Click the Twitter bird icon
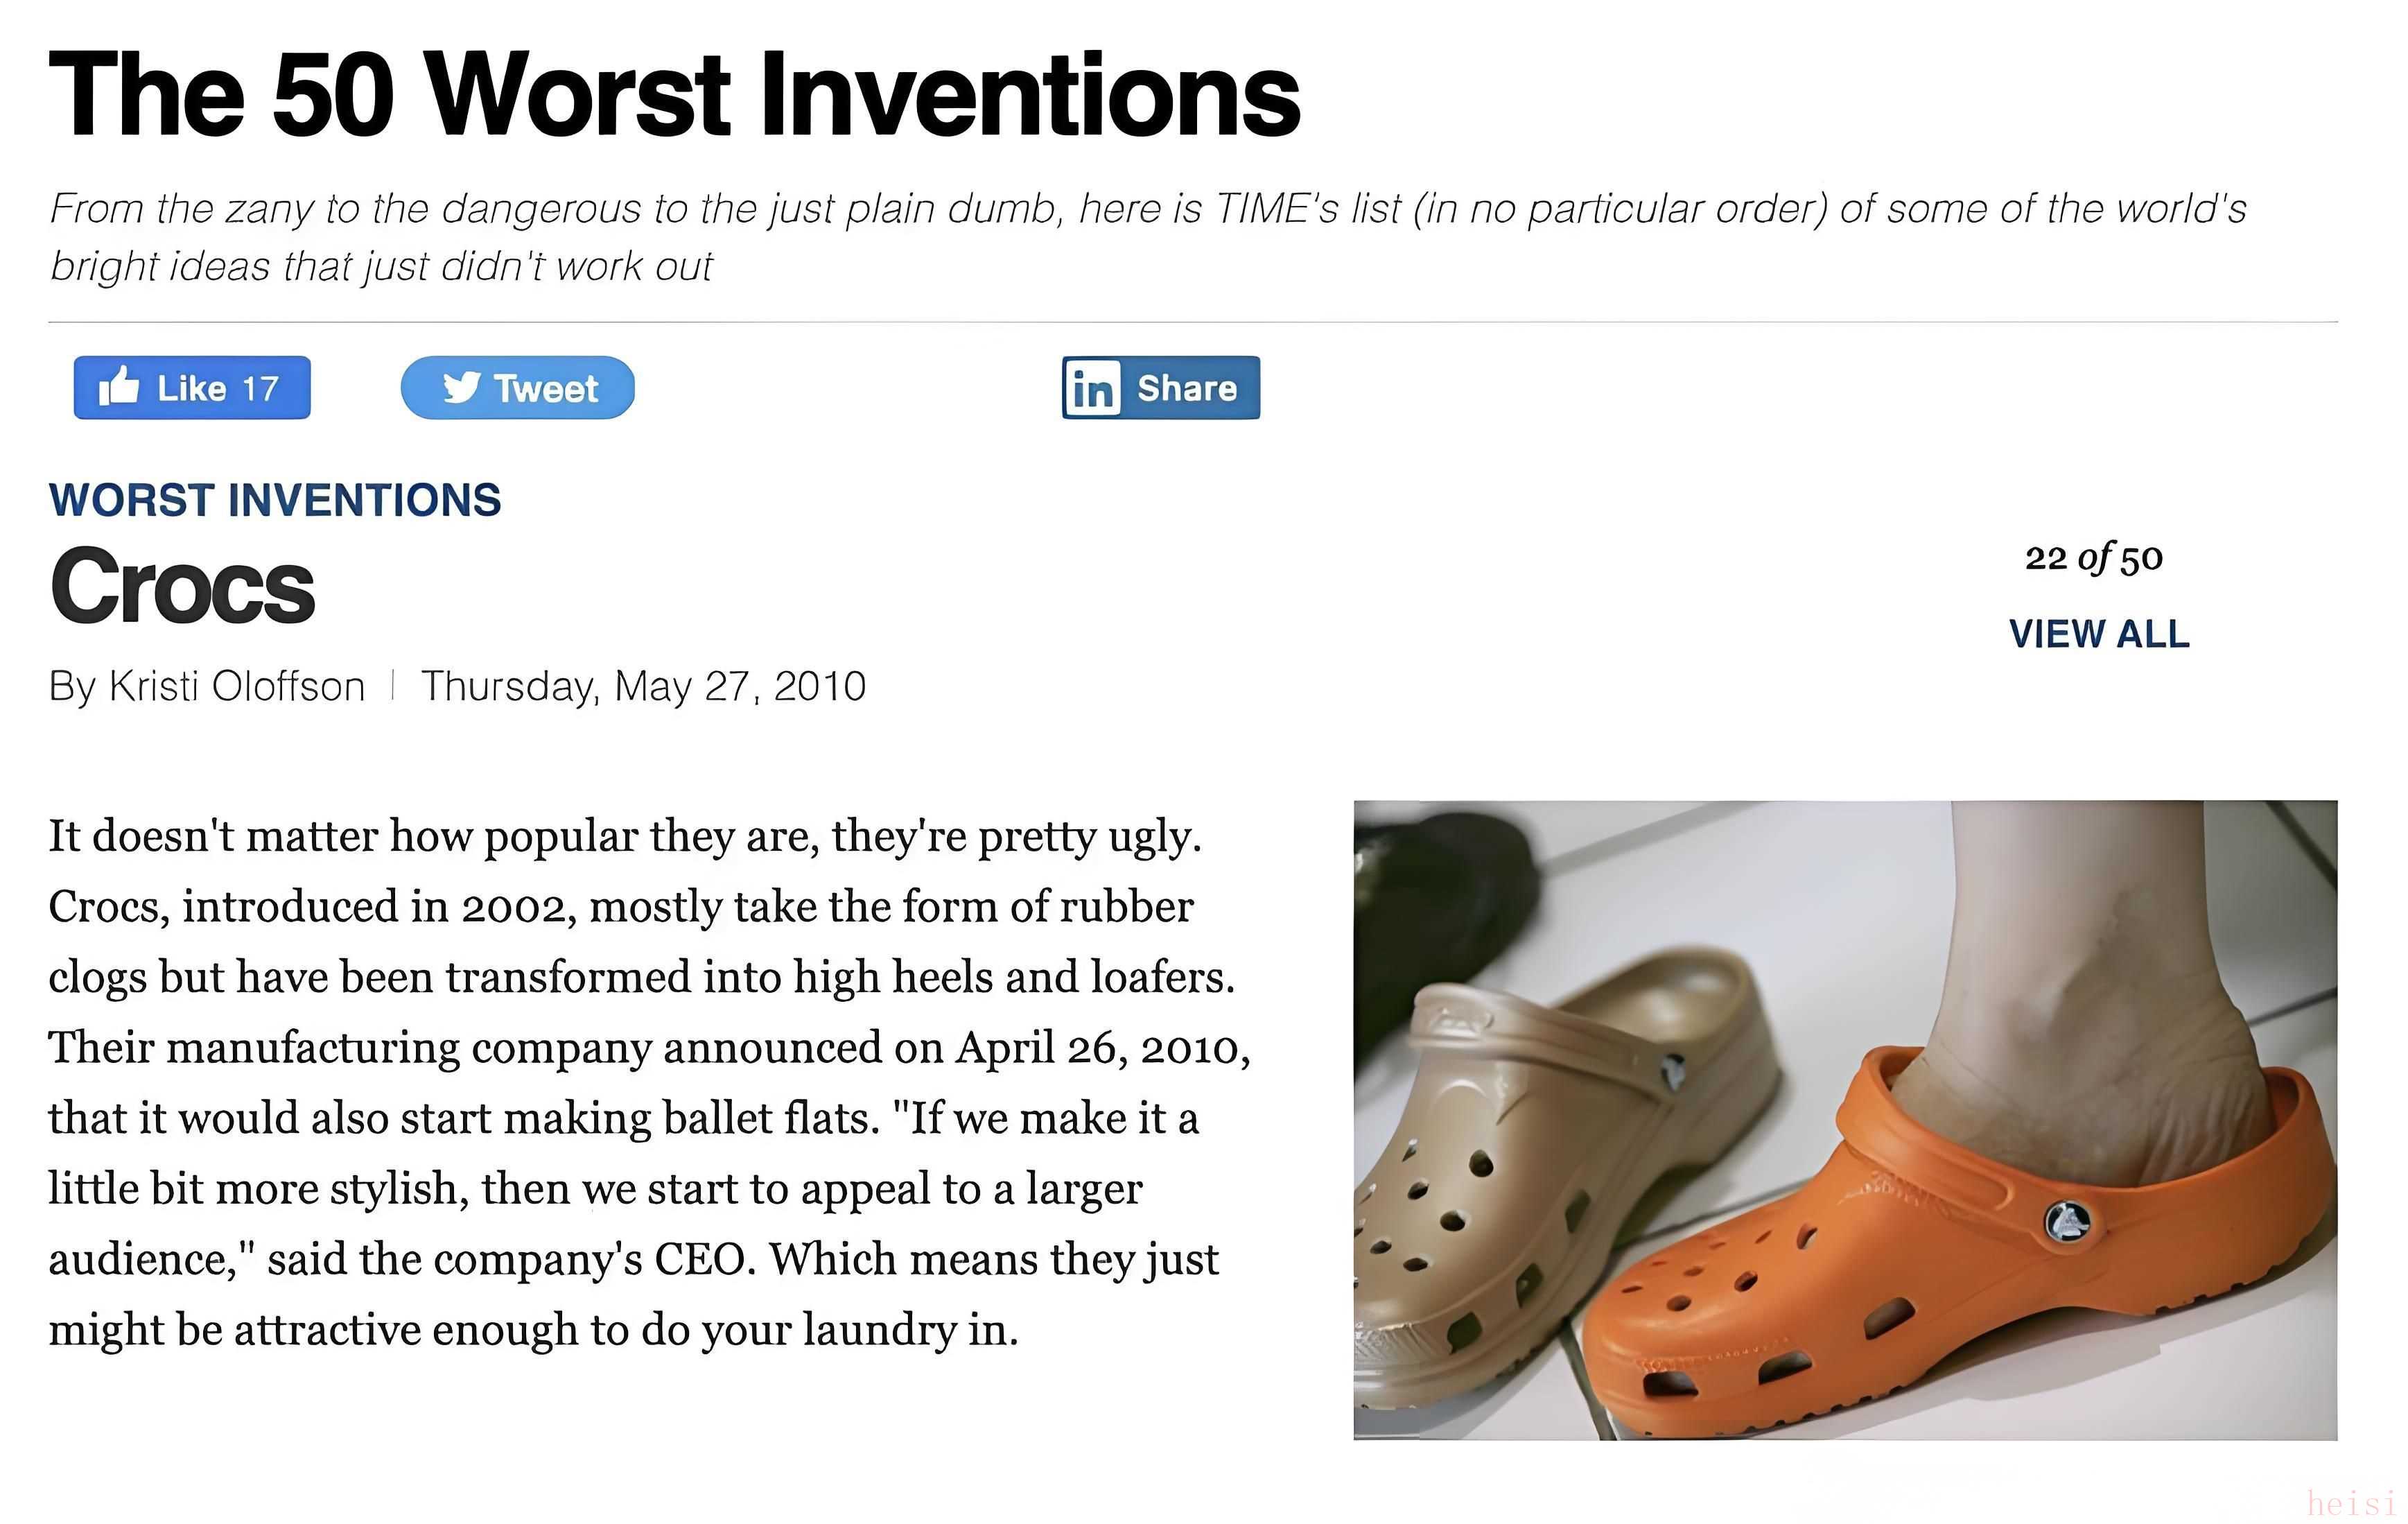 (x=461, y=387)
